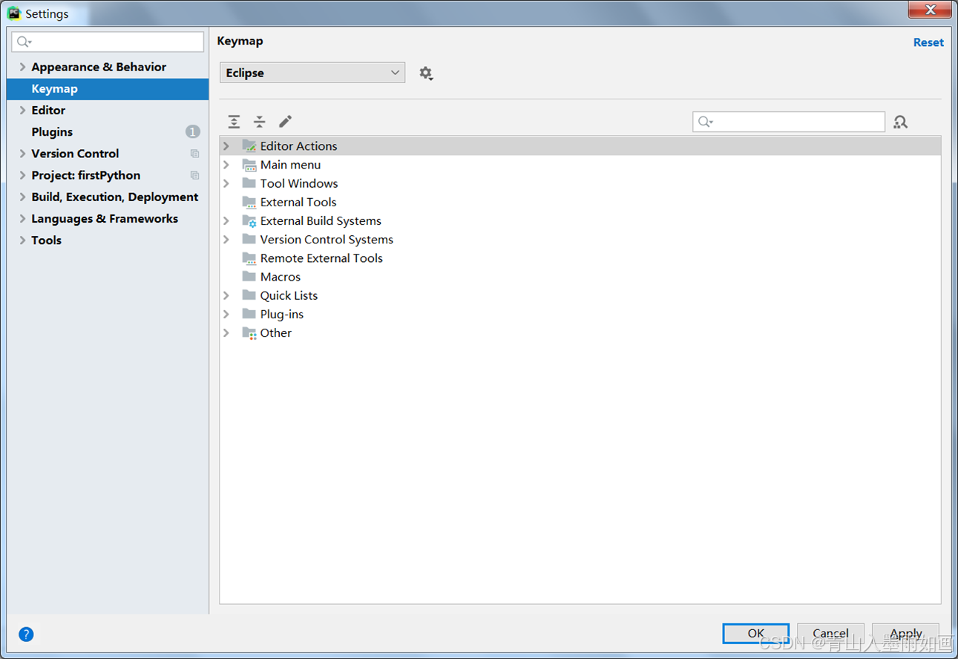958x659 pixels.
Task: Click the keymap action search field
Action: 789,122
